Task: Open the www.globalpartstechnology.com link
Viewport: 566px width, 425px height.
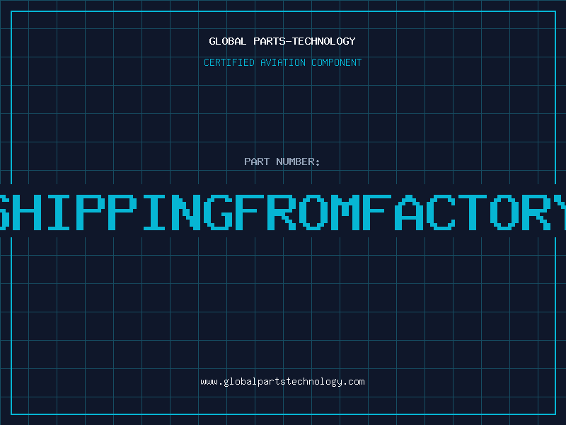Action: 282,381
